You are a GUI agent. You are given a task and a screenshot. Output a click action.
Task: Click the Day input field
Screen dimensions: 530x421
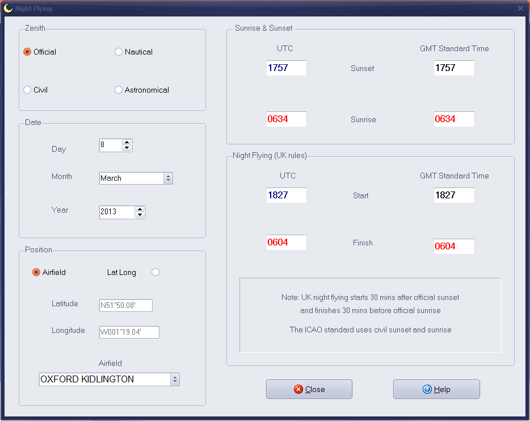click(111, 145)
